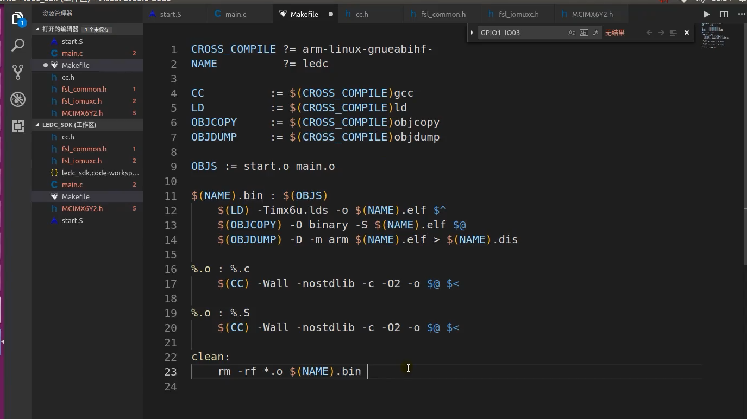Viewport: 747px width, 419px height.
Task: Open fsl_iomuxc.h in Open Editors list
Action: [x=87, y=101]
